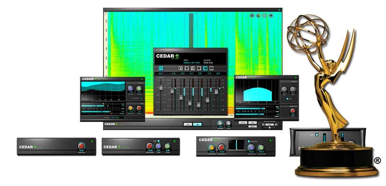This screenshot has width=386, height=186.
Task: Click the temporal knob in the limiter window
Action: pos(130,89)
